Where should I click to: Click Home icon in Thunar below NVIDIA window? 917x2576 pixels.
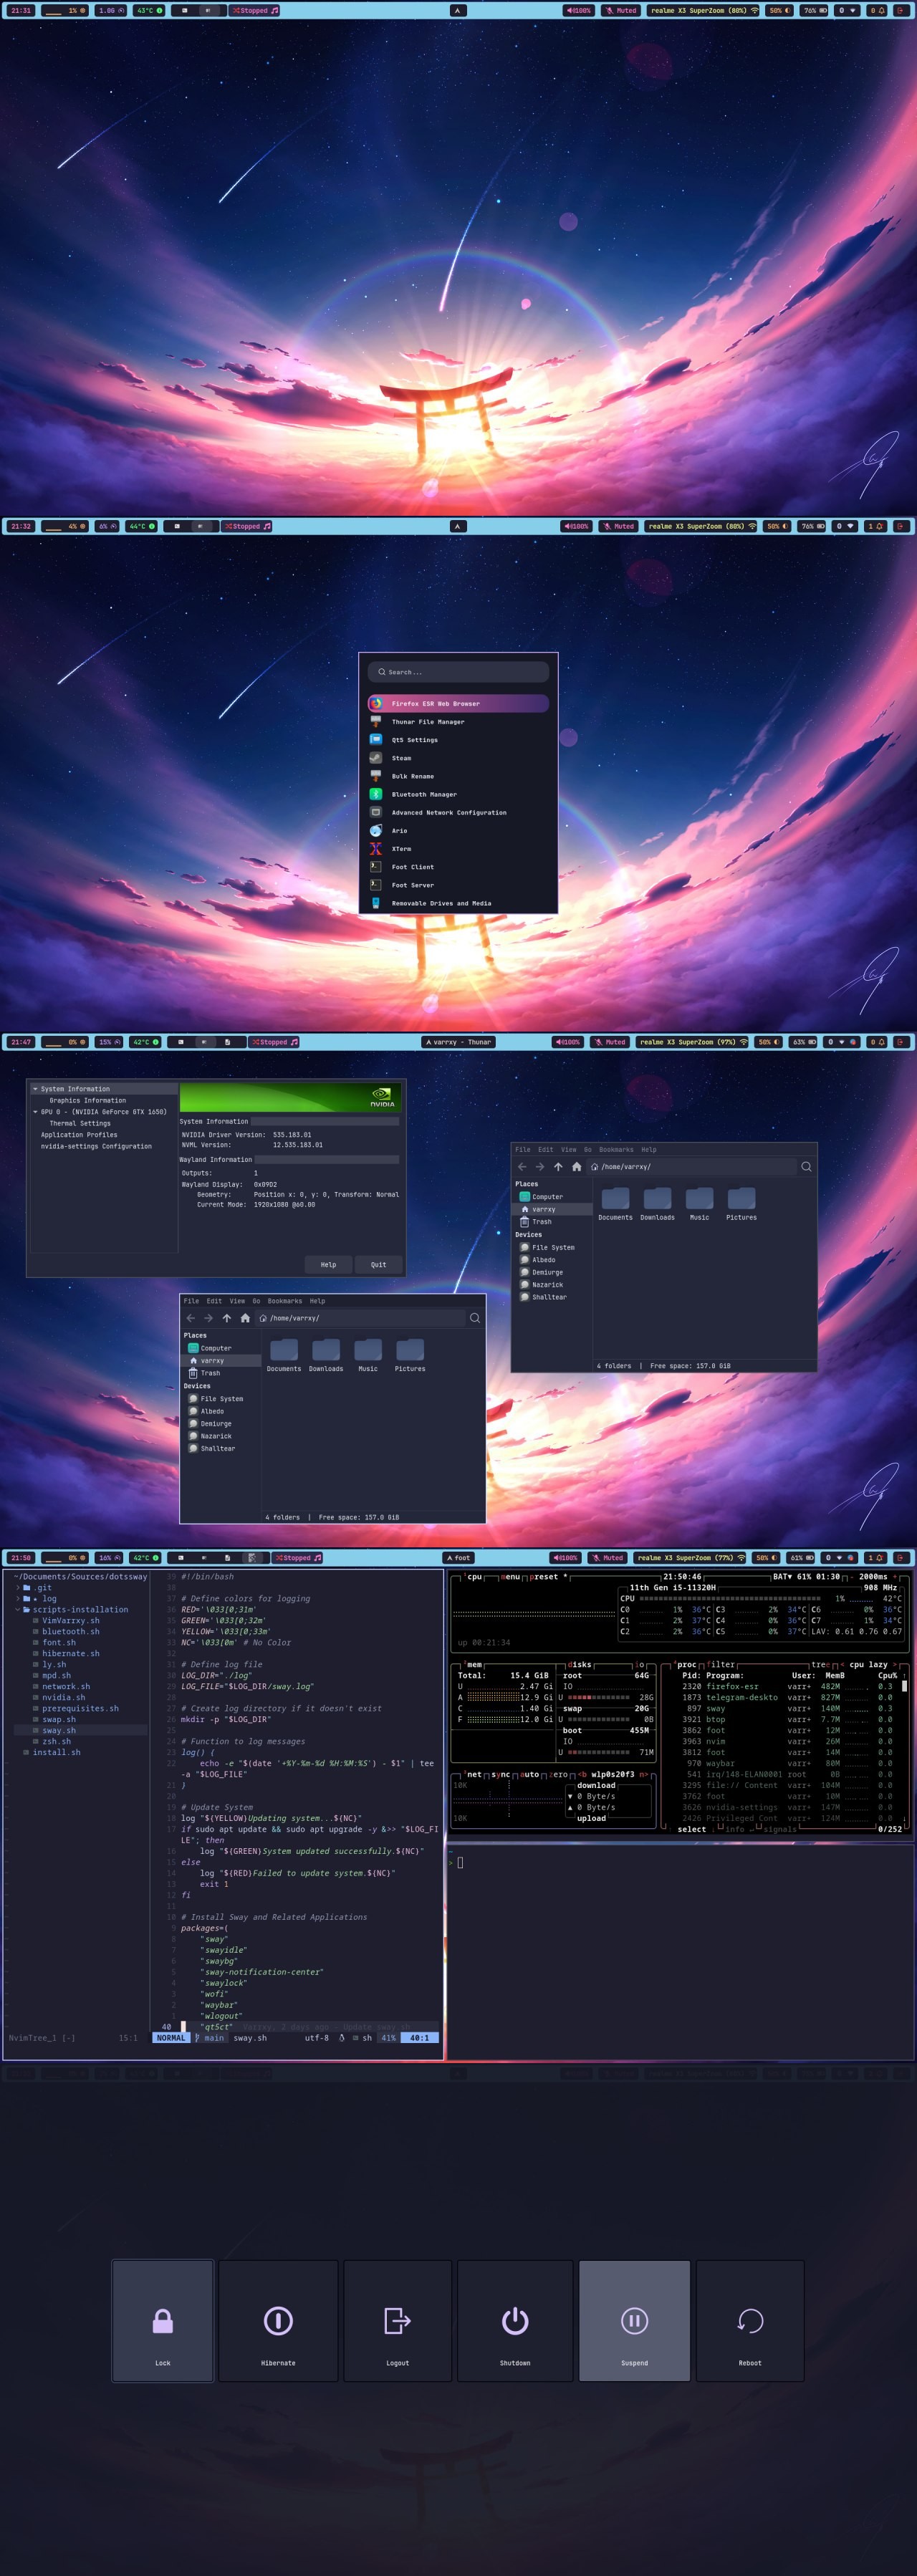(245, 1318)
